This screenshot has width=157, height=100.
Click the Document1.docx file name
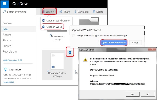tap(57, 73)
